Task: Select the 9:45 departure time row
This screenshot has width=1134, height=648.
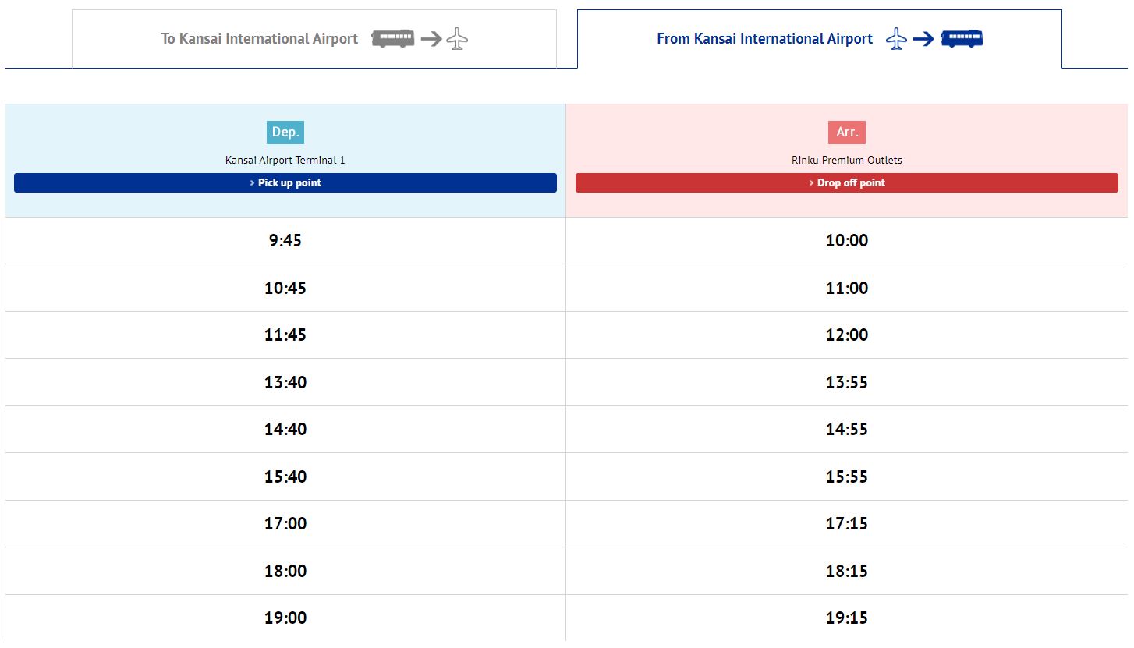Action: pos(566,240)
